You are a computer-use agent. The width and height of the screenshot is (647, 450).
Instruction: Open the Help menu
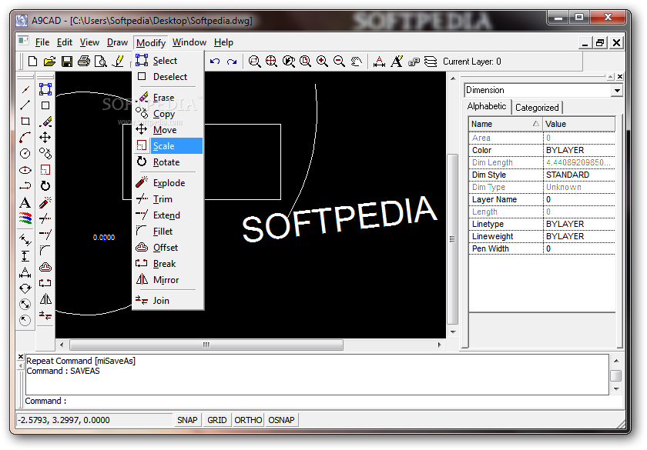coord(223,42)
